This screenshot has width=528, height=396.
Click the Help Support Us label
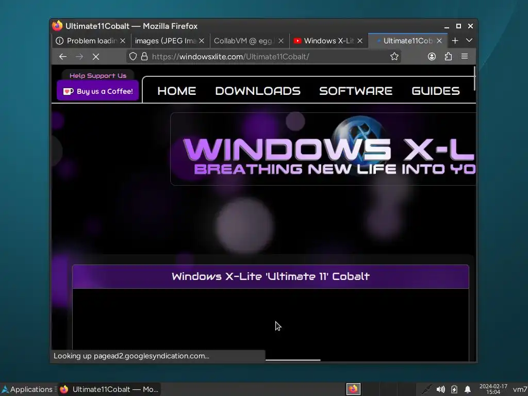98,75
